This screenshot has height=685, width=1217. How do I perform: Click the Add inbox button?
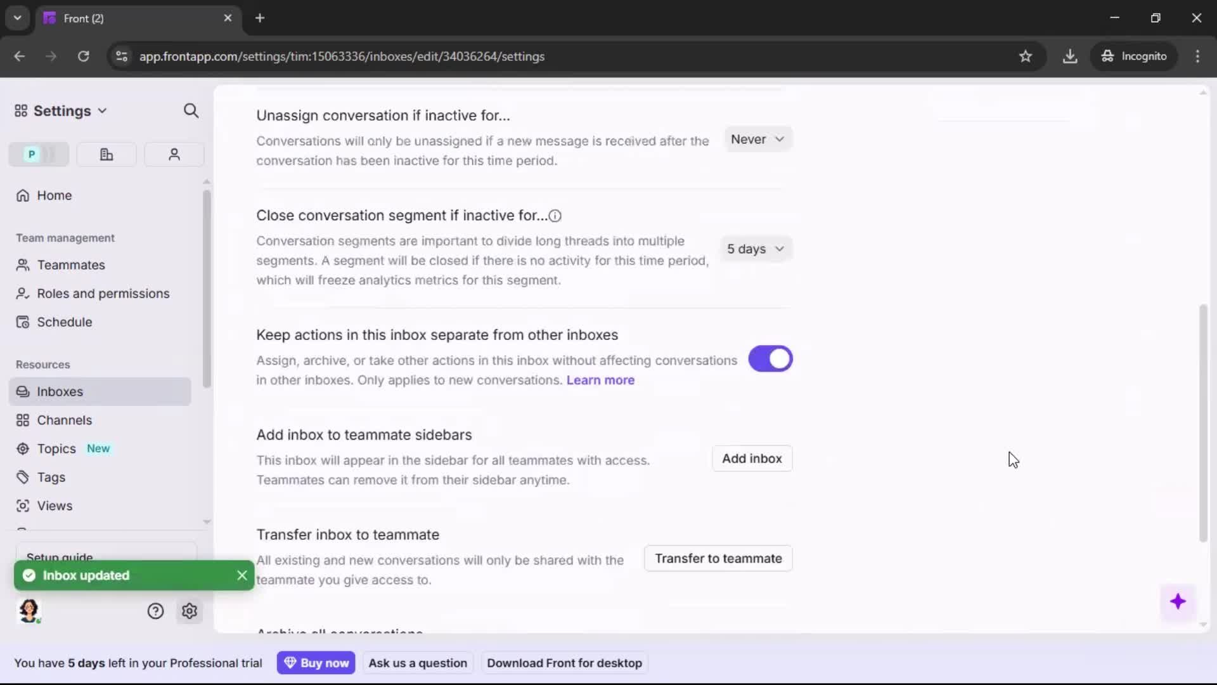coord(751,459)
